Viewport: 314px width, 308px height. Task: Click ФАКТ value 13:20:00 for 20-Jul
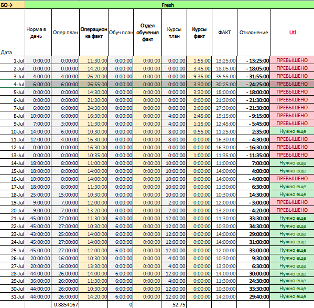point(224,210)
